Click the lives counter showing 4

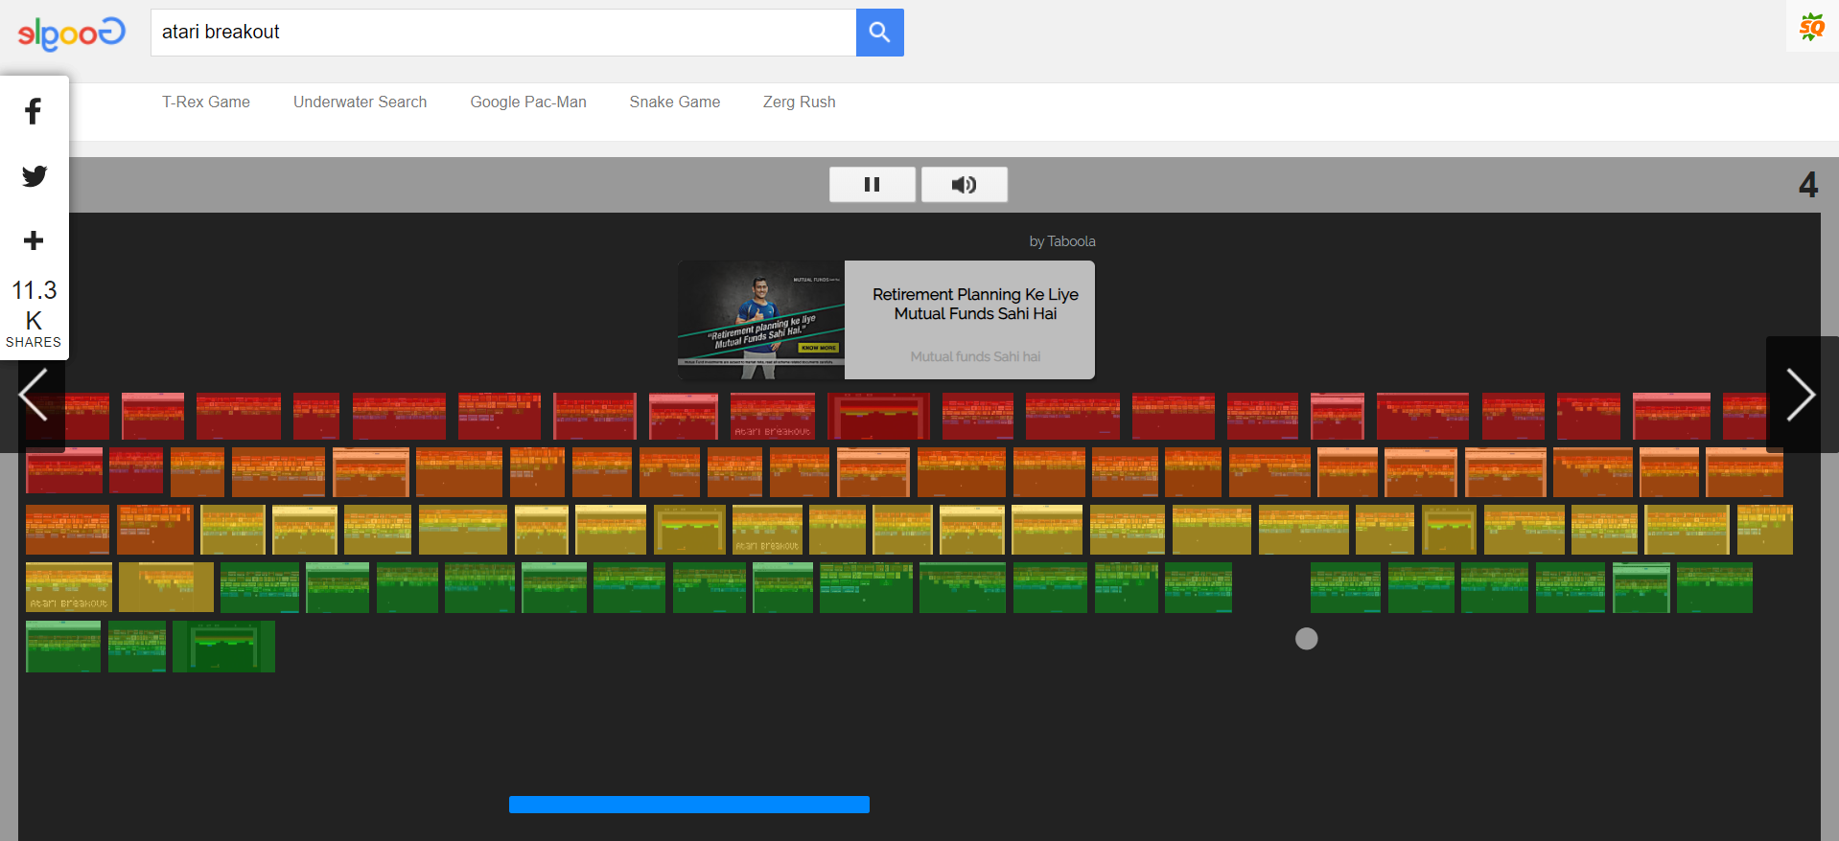coord(1808,184)
